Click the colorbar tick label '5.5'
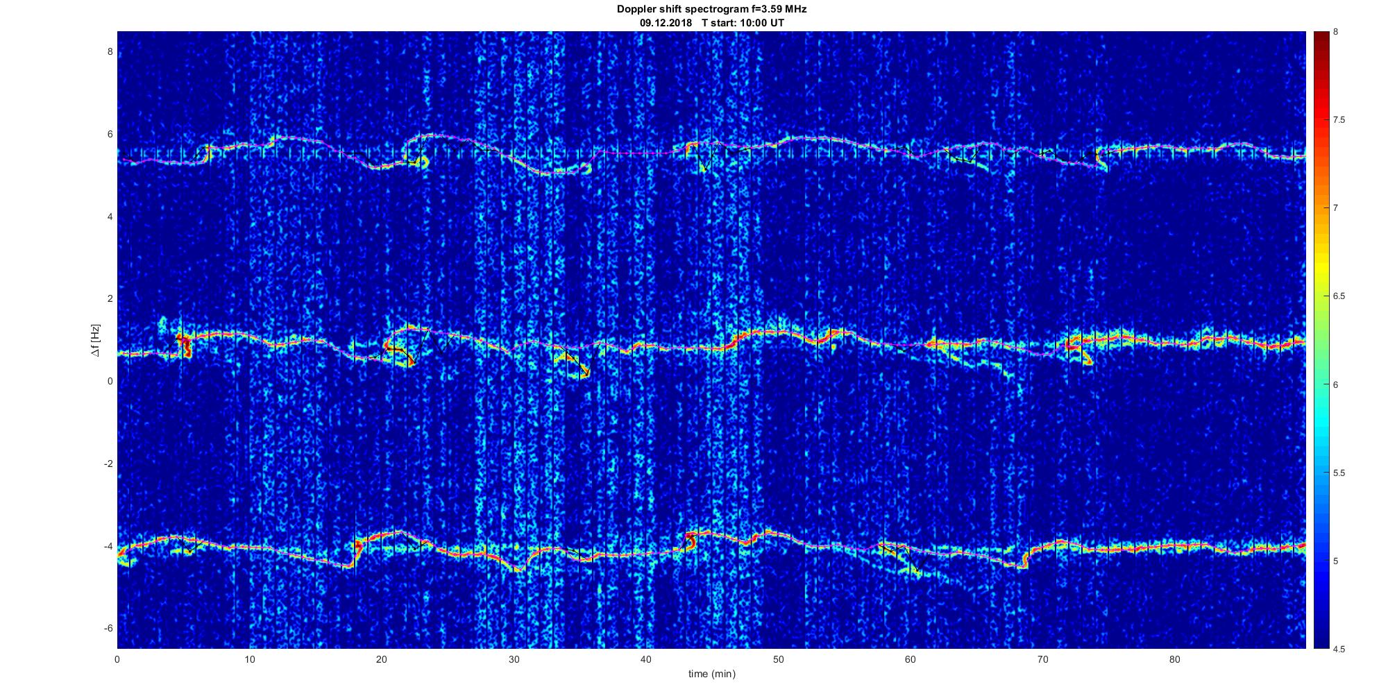The width and height of the screenshot is (1388, 696). pyautogui.click(x=1339, y=473)
